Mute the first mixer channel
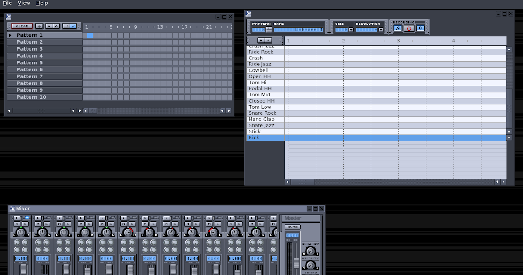Screen dimensions: 523x275 pyautogui.click(x=17, y=224)
